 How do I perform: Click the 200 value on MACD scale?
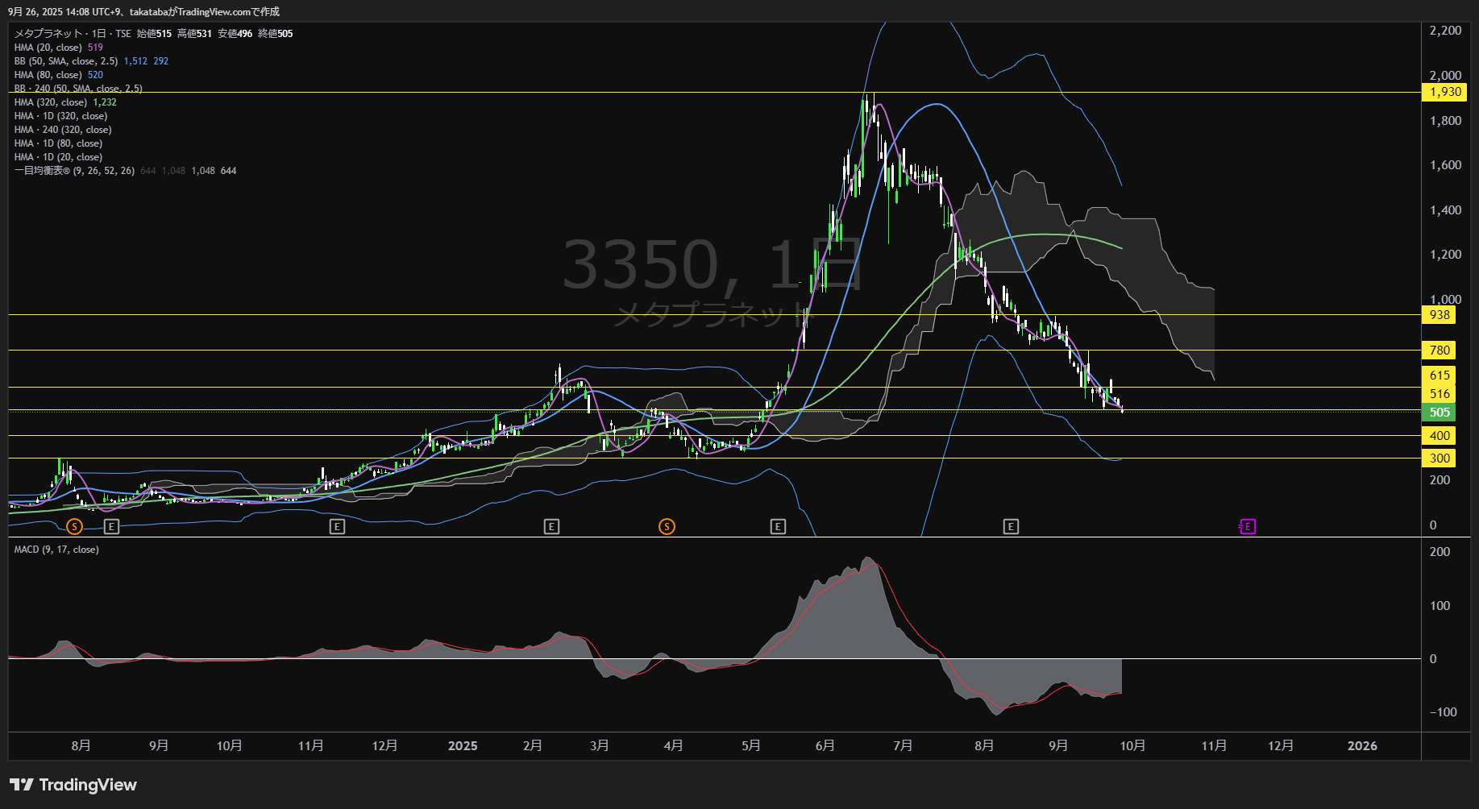(1440, 552)
